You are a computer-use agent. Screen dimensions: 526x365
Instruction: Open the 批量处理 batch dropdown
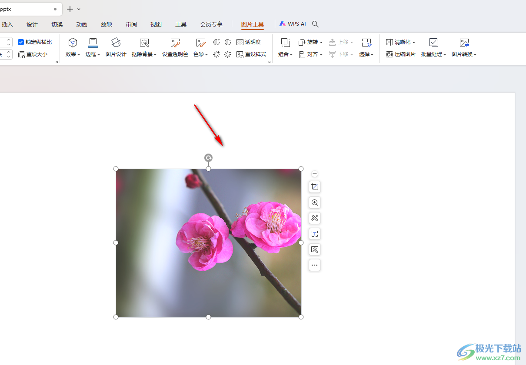[x=434, y=54]
